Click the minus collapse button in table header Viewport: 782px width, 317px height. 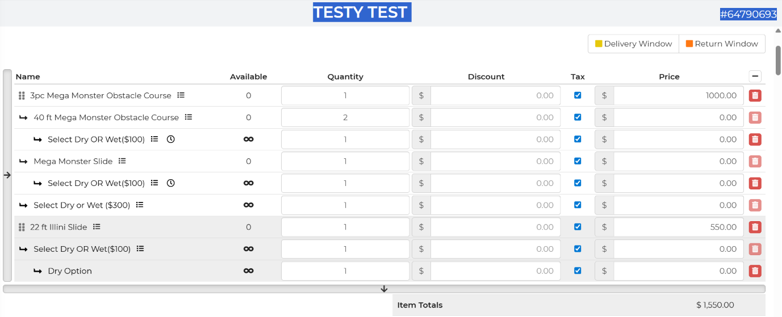click(x=755, y=77)
